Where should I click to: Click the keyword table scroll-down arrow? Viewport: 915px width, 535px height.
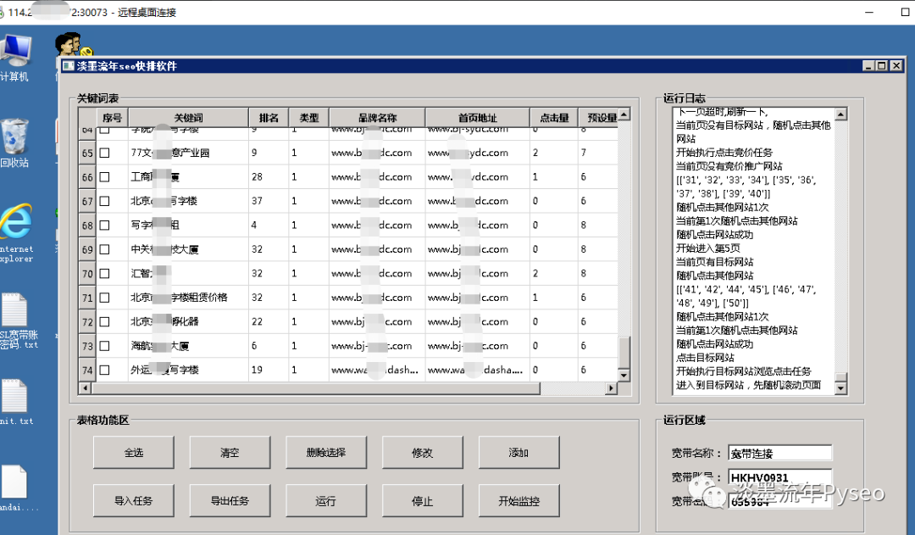click(x=624, y=376)
